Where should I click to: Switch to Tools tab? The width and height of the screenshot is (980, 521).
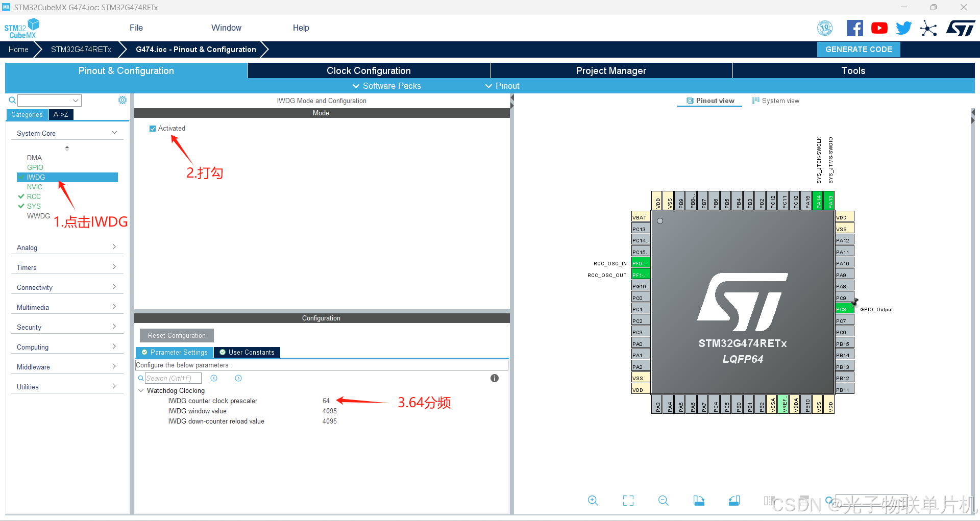[853, 70]
